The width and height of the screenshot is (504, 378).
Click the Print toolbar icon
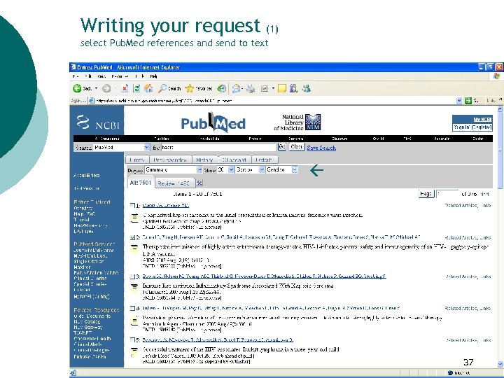(251, 88)
